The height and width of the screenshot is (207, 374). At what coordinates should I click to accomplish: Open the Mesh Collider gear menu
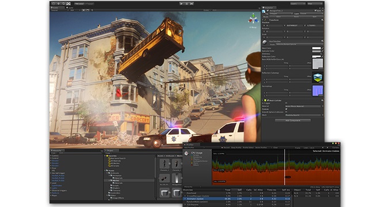tap(322, 101)
